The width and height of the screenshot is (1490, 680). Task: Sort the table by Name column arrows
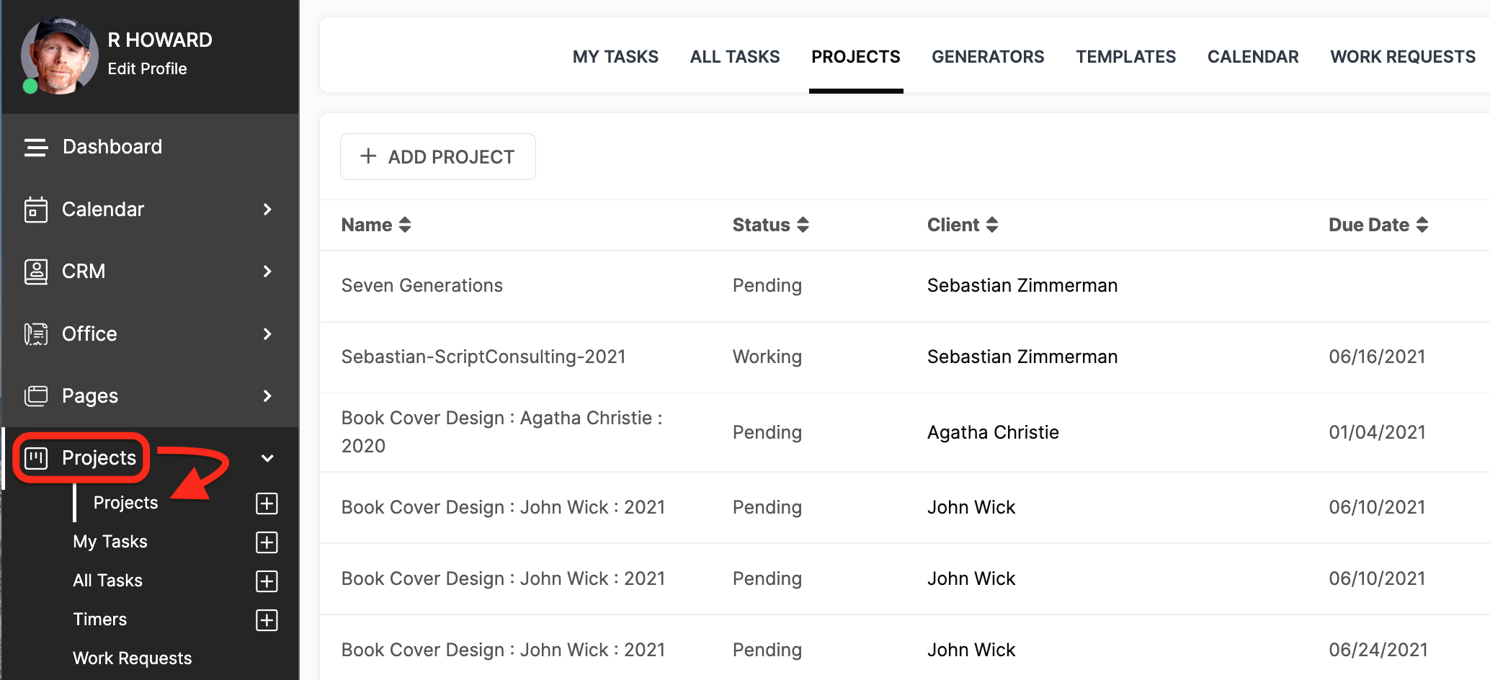[x=405, y=225]
